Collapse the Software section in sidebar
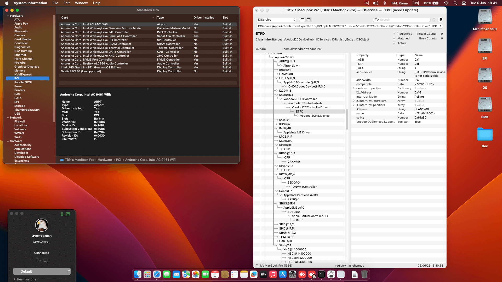The image size is (502, 282). 8,141
